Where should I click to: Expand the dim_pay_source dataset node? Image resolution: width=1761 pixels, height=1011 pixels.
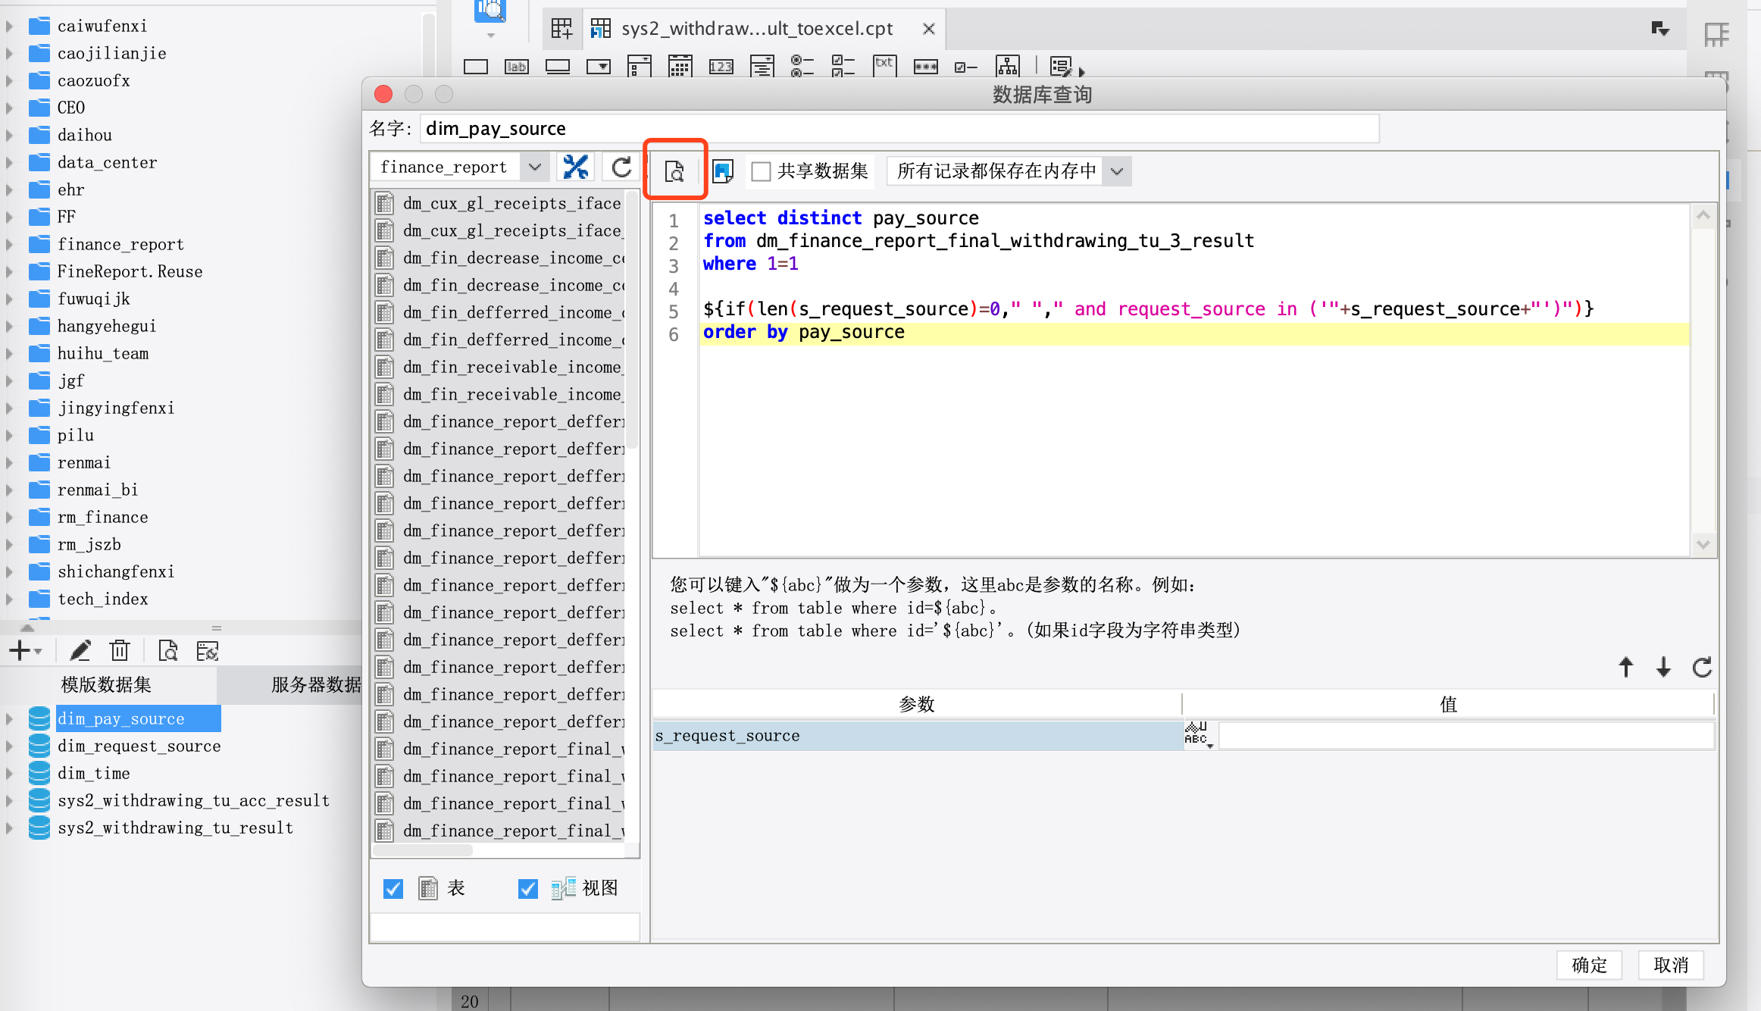pos(9,718)
